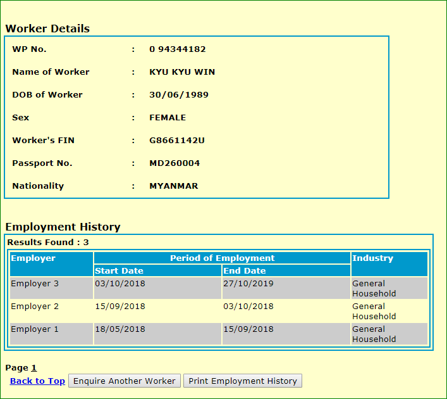The height and width of the screenshot is (399, 447).
Task: Open page 1 of the results
Action: [34, 367]
